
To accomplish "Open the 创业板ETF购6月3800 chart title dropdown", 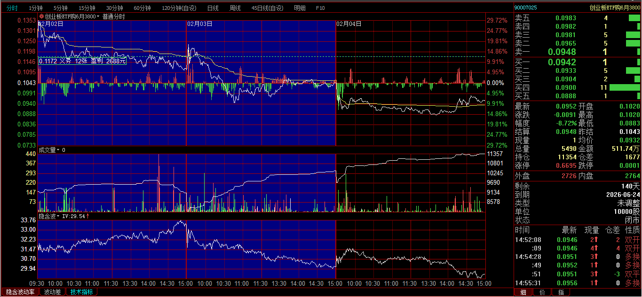I will (72, 16).
